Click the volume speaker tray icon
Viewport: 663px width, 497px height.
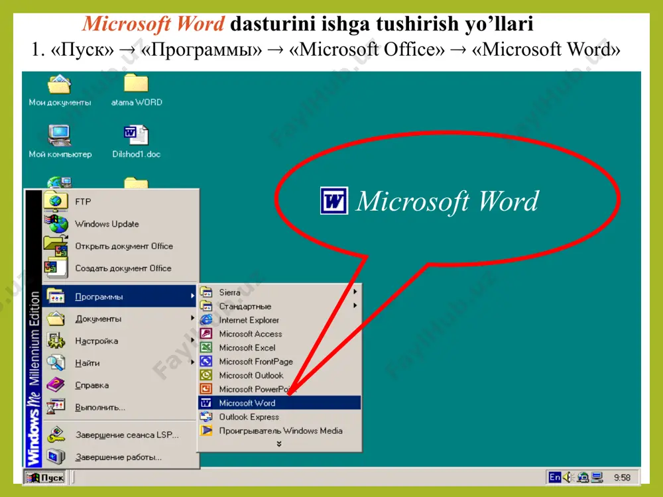(568, 477)
